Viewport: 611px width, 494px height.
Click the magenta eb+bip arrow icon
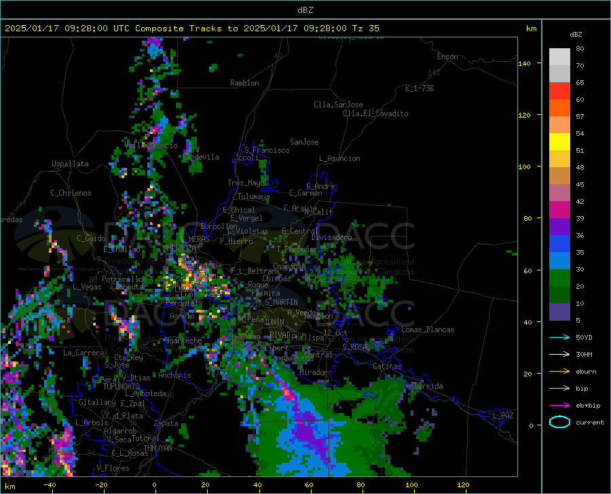pos(559,405)
